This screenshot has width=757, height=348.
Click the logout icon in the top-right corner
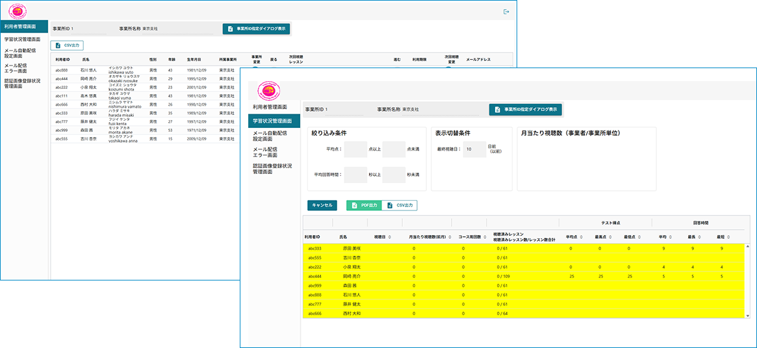coord(506,12)
